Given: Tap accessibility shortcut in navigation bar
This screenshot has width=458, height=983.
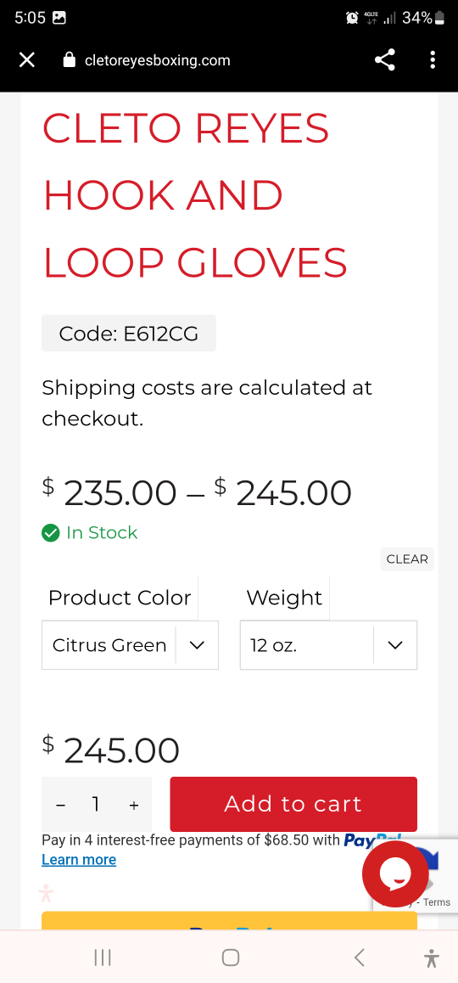Looking at the screenshot, I should (431, 958).
